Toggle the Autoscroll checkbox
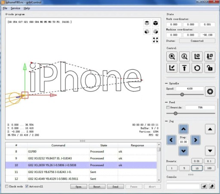The width and height of the screenshot is (220, 194). pyautogui.click(x=27, y=186)
